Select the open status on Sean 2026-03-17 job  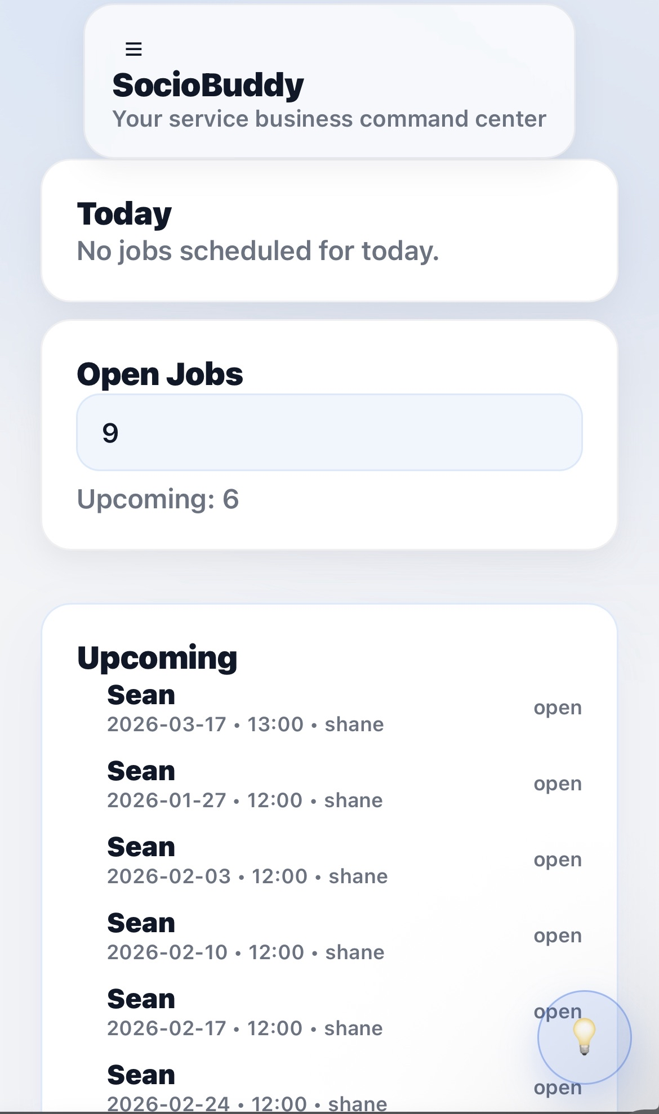tap(557, 707)
